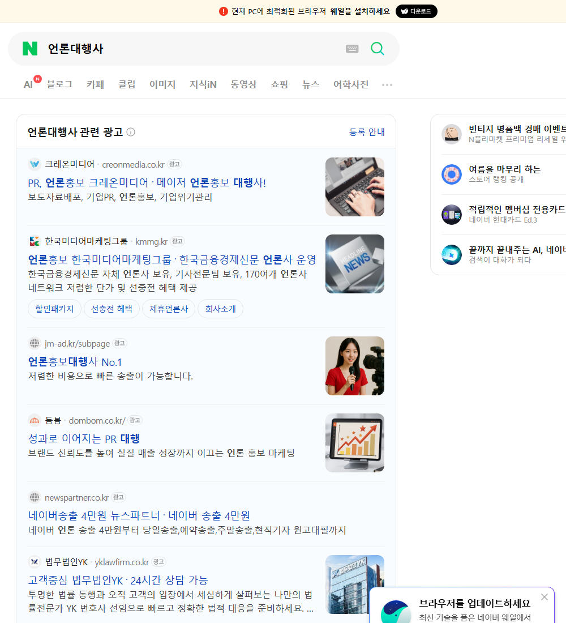Click the yklawfirm.co.kr URL text

[x=122, y=562]
